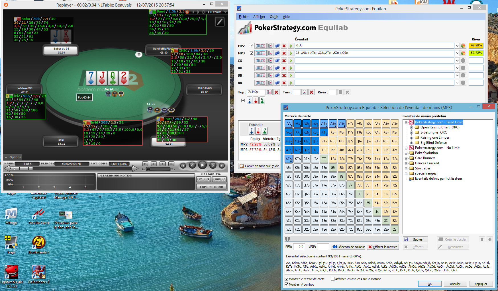Expand the PokerEvolution folder
The width and height of the screenshot is (498, 291).
pyautogui.click(x=406, y=153)
